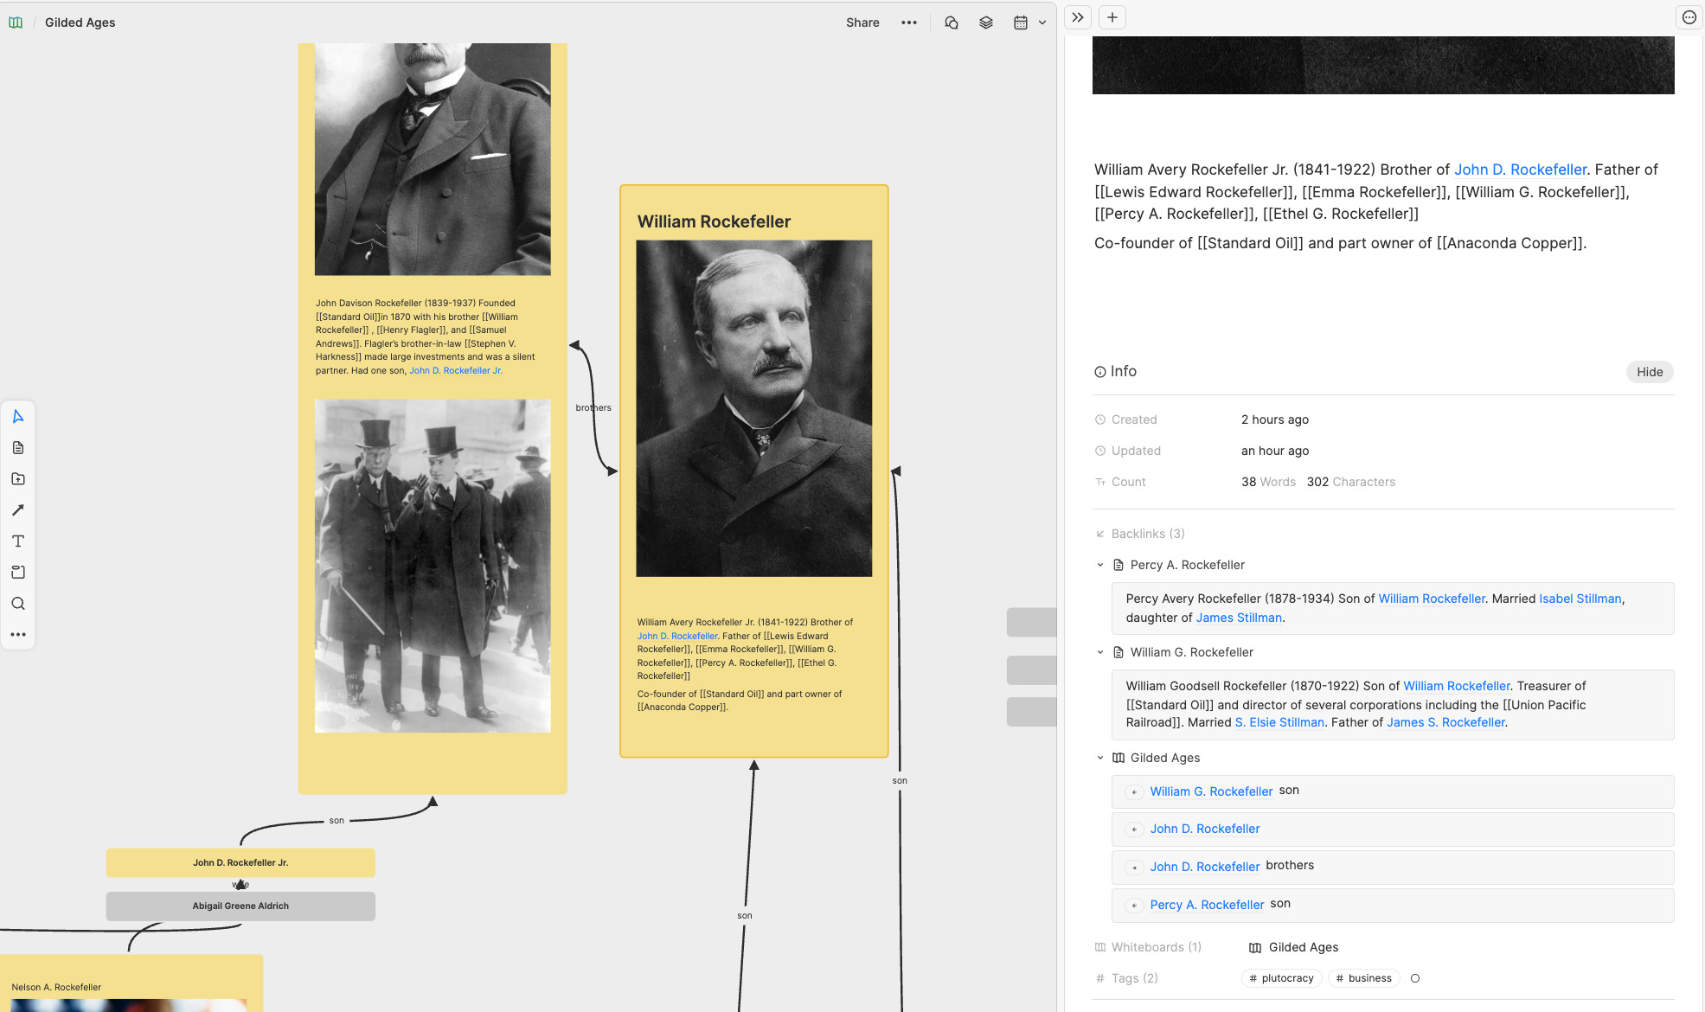Select the pointer arrow tool
The width and height of the screenshot is (1705, 1012).
pos(18,417)
